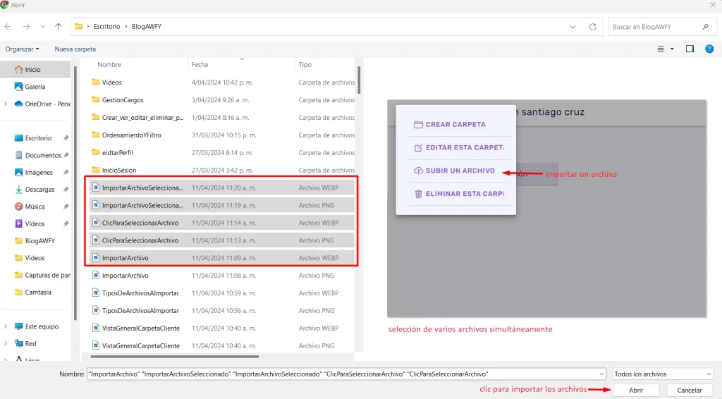The height and width of the screenshot is (399, 722).
Task: Go up one folder level
Action: pos(58,27)
